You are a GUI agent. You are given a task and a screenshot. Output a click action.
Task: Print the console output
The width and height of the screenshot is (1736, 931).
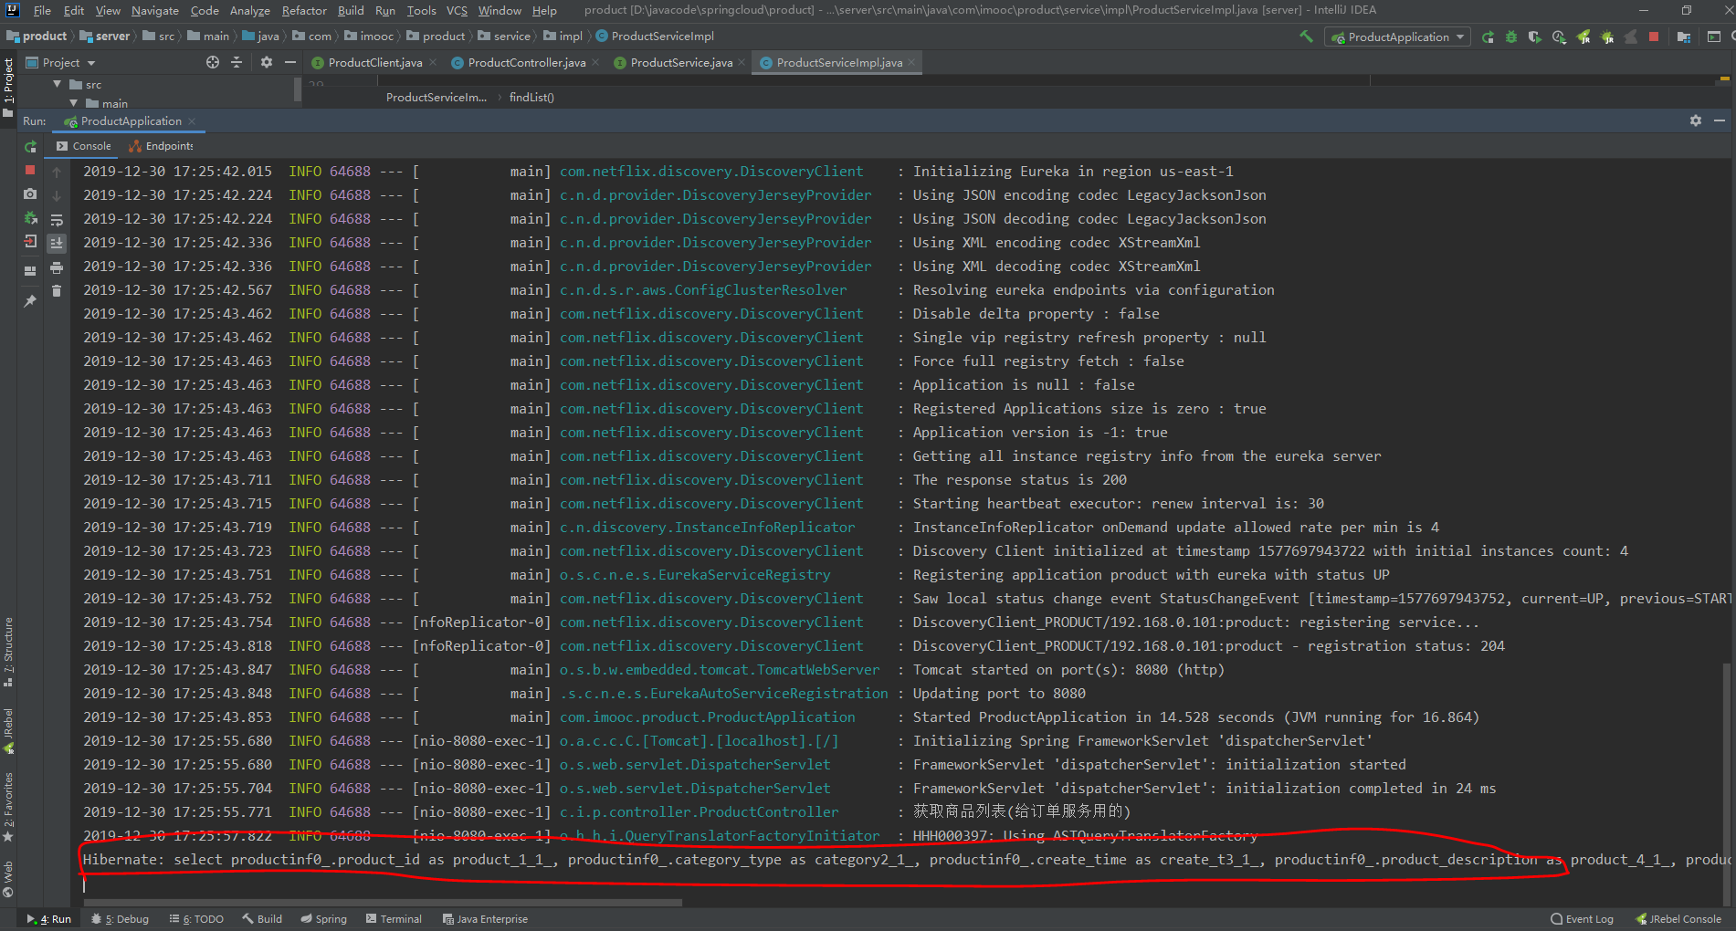pos(57,267)
